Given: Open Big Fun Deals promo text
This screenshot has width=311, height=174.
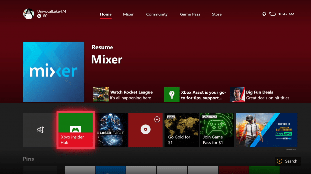Looking at the screenshot, I should [268, 95].
